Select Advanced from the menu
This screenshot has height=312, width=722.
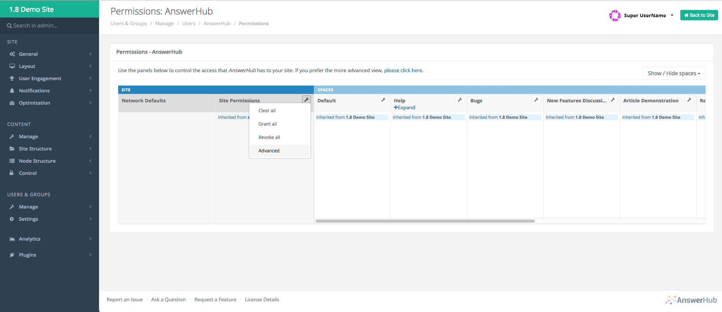pos(280,150)
